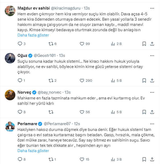Open the timestamp of Oğuz's tweet
Image resolution: width=160 pixels, height=164 pixels.
coord(62,56)
